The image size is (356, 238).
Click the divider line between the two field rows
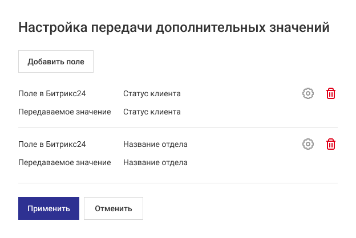point(178,128)
